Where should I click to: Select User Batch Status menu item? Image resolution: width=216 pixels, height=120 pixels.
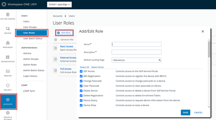33,38
